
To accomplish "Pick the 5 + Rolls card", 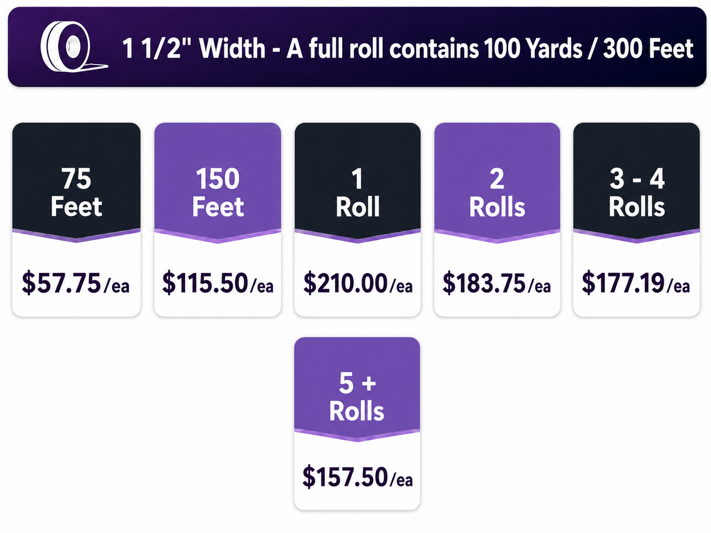I will [357, 424].
